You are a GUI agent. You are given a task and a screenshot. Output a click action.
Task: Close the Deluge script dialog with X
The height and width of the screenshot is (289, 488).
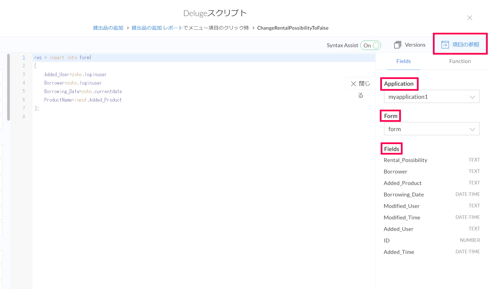pyautogui.click(x=470, y=18)
